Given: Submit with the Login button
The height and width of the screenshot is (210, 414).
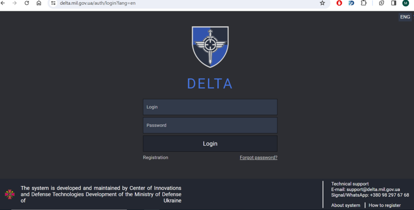Looking at the screenshot, I should coord(210,144).
